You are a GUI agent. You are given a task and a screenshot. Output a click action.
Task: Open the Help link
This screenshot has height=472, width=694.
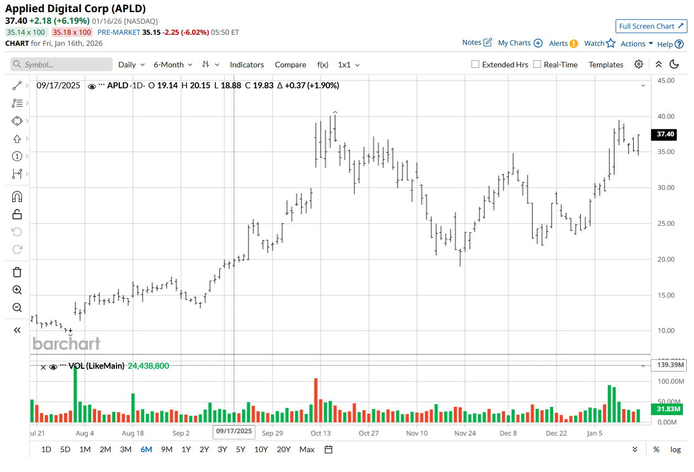670,44
